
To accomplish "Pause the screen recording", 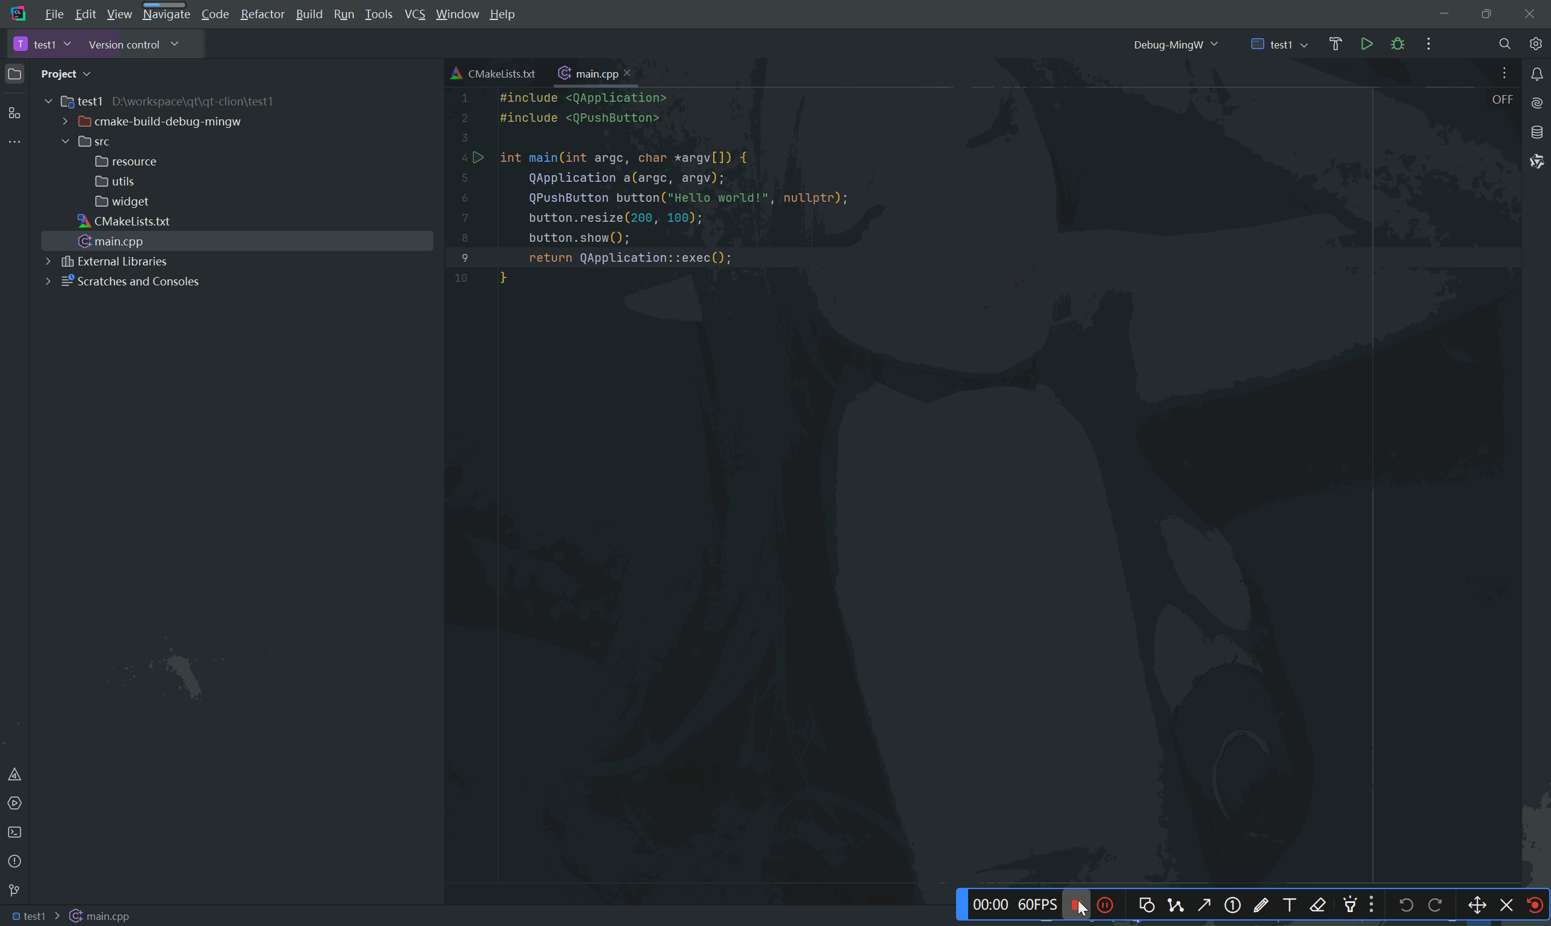I will point(1105,905).
